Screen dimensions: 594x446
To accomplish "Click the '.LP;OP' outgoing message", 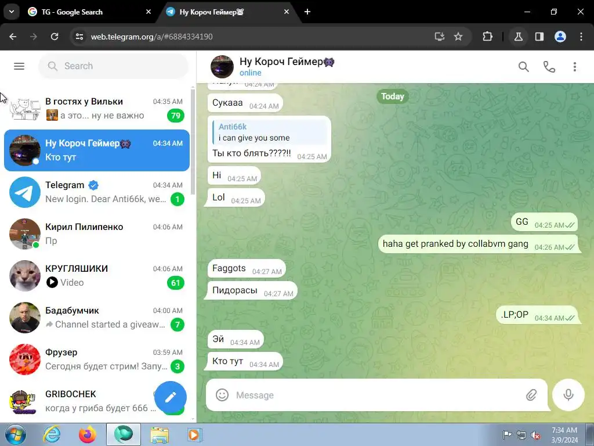I will pos(537,315).
